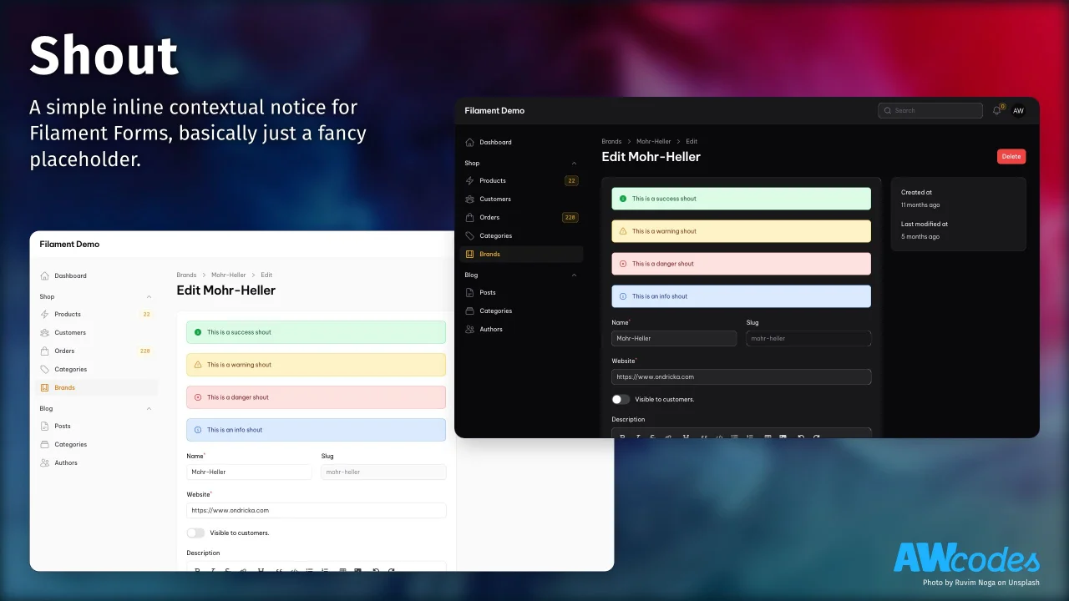Click Mohr-Heller in the breadcrumb trail

tap(653, 141)
